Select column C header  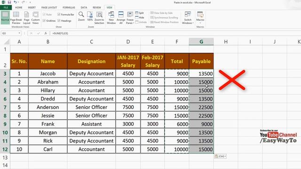tap(91, 42)
